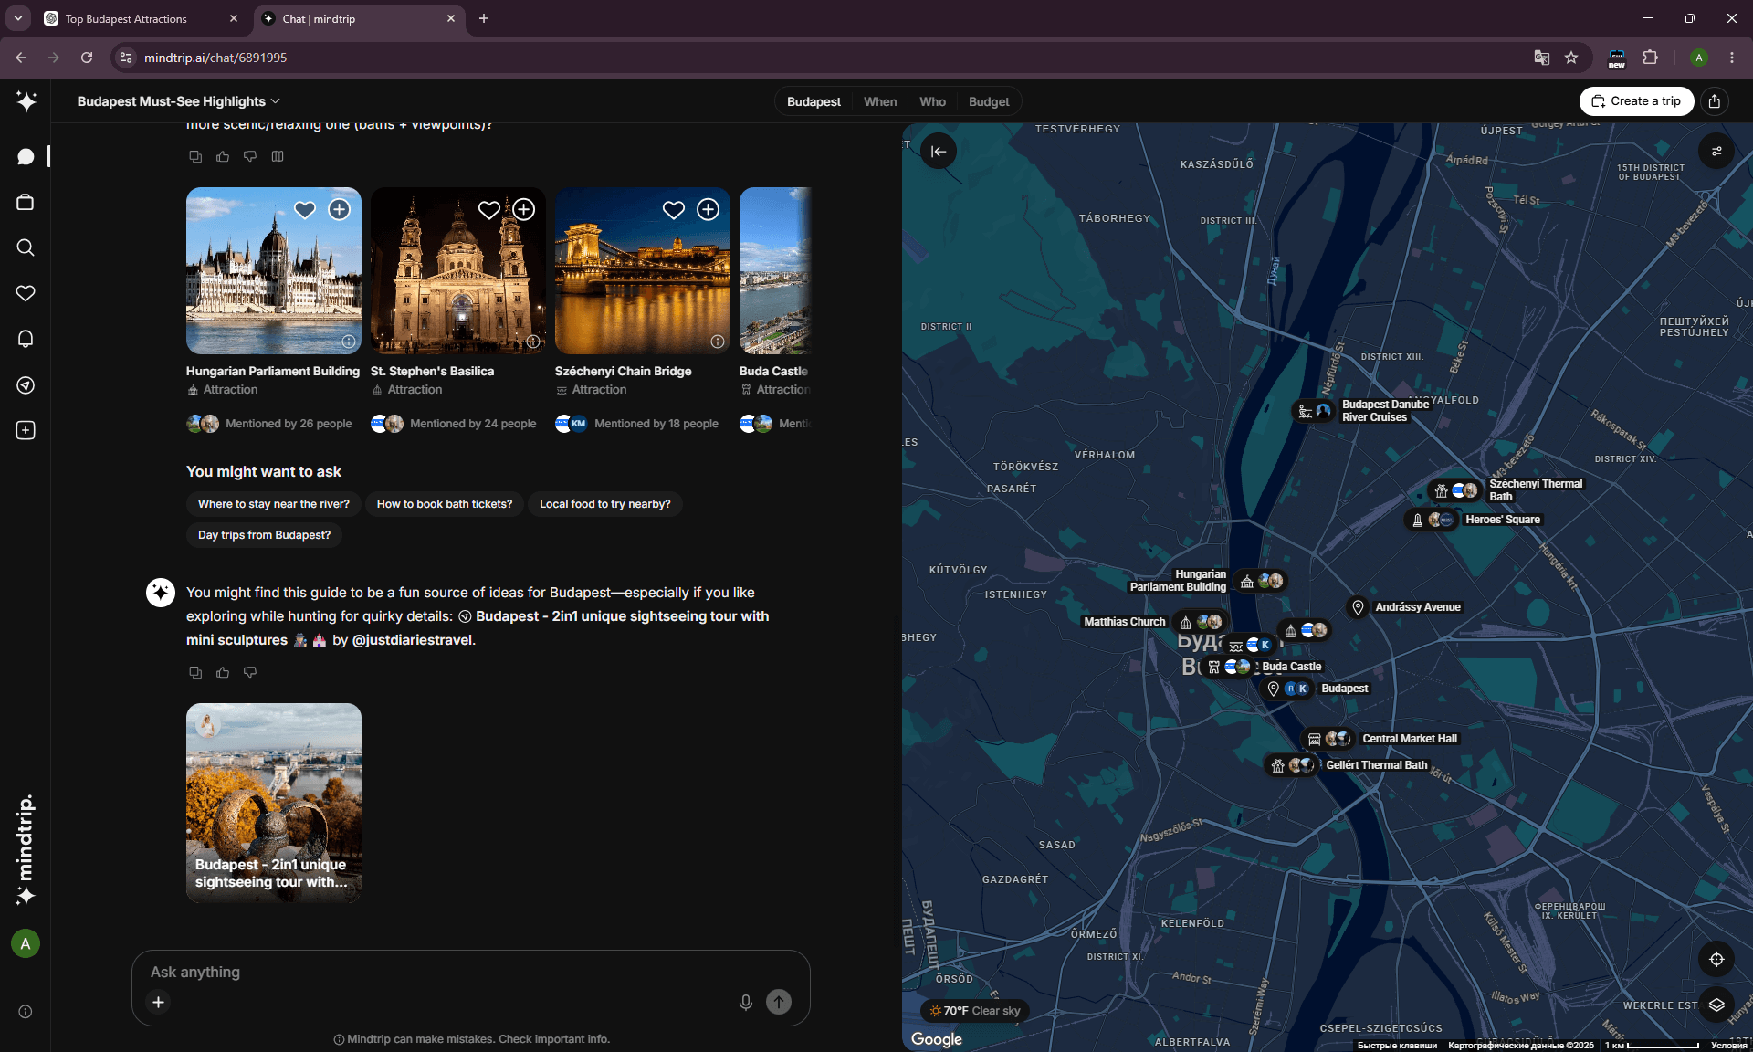
Task: Collapse the map panel with the arrow button
Action: point(939,152)
